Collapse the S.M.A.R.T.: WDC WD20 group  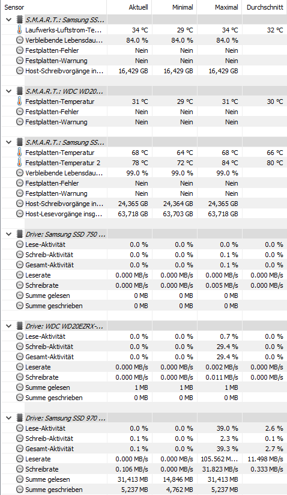coord(9,91)
